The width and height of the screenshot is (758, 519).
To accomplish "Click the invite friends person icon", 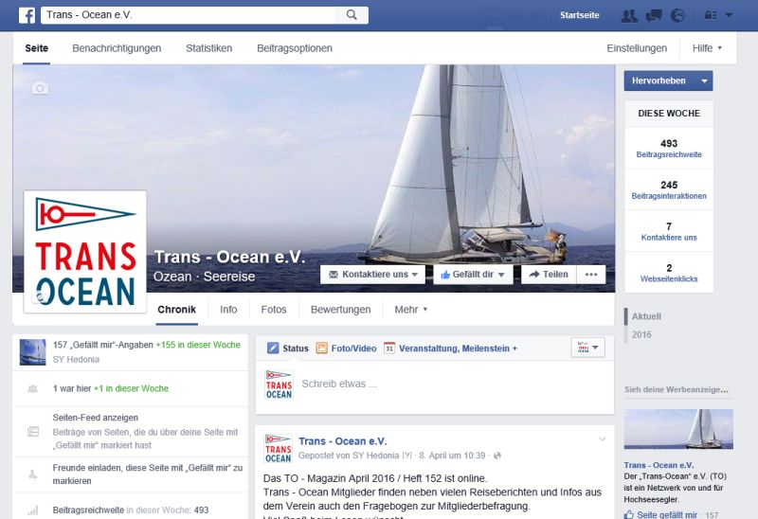I will (33, 474).
